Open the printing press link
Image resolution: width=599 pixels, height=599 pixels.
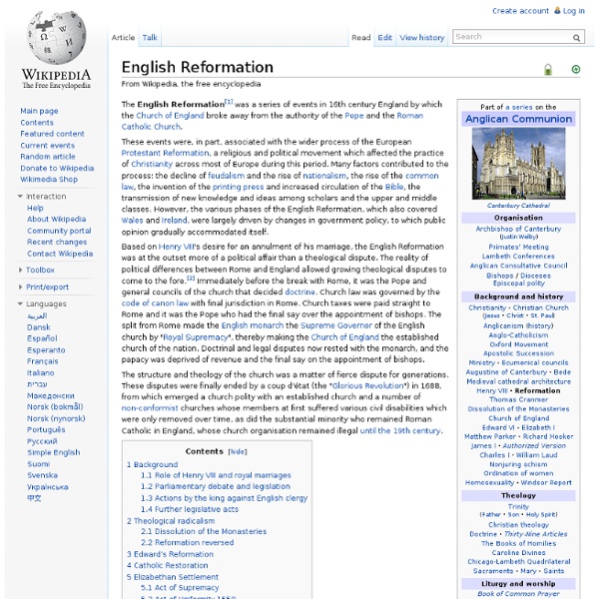238,187
